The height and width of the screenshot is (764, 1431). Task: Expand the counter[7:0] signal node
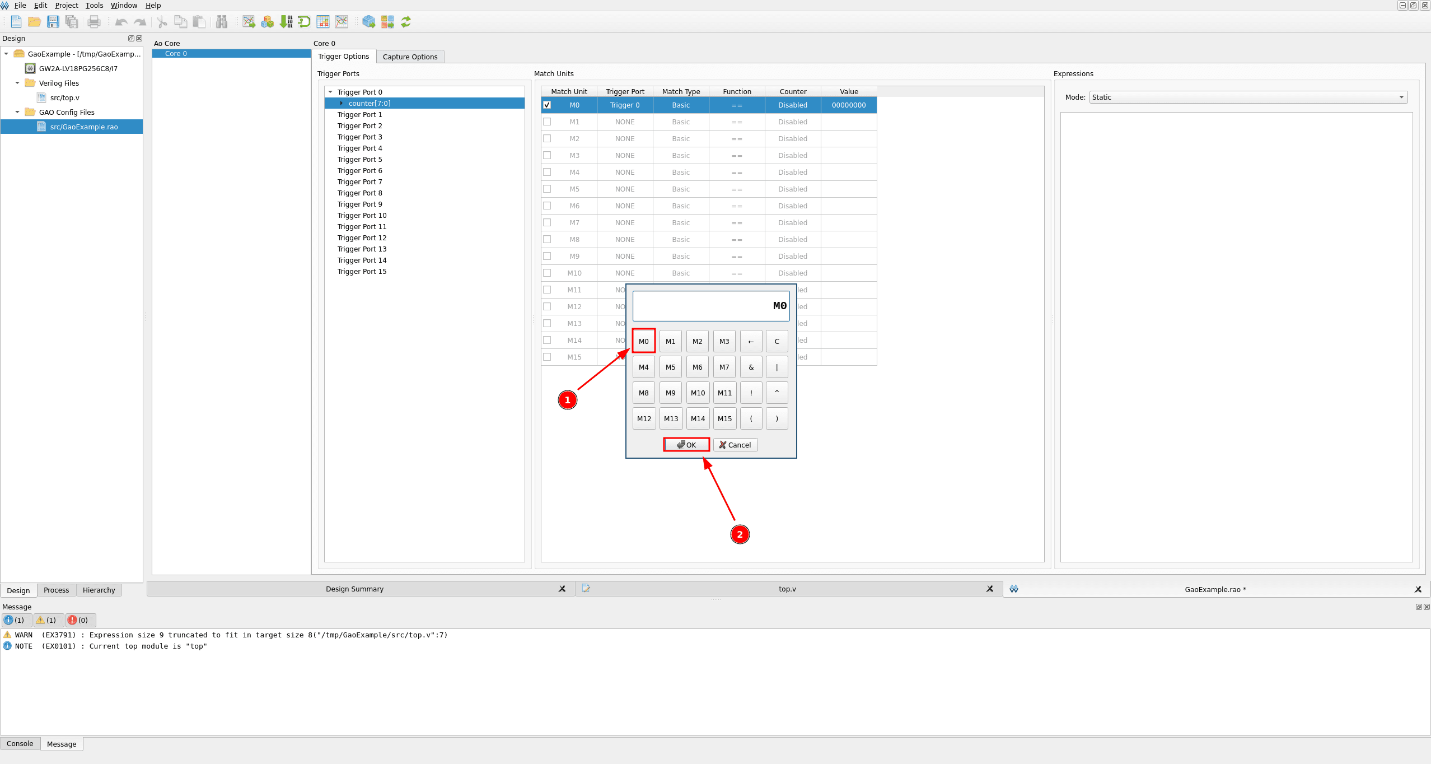(342, 103)
